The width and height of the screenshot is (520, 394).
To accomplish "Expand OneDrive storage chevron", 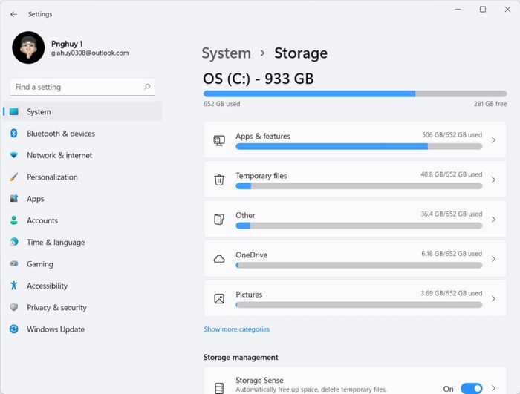I will click(493, 259).
